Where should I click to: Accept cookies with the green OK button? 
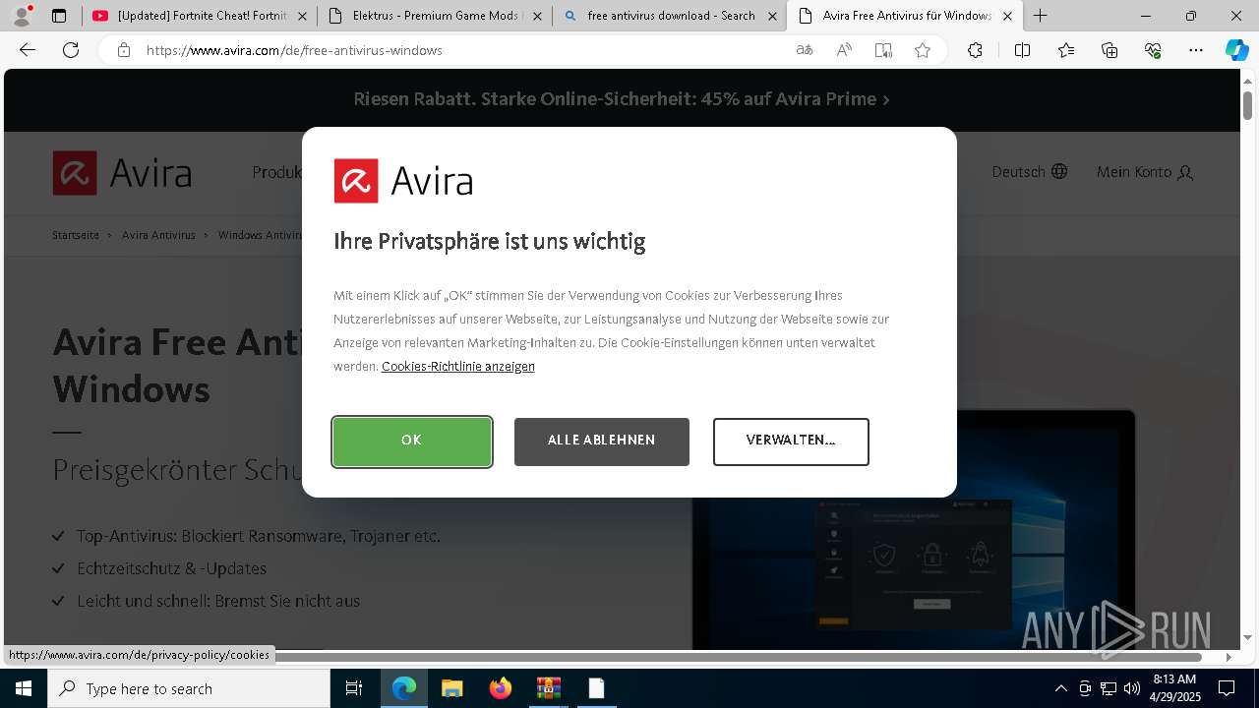tap(412, 442)
